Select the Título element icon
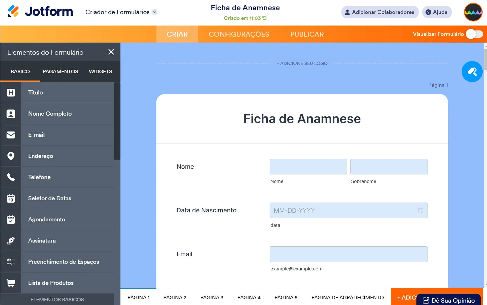Screen dimensions: 487x305 coord(11,92)
